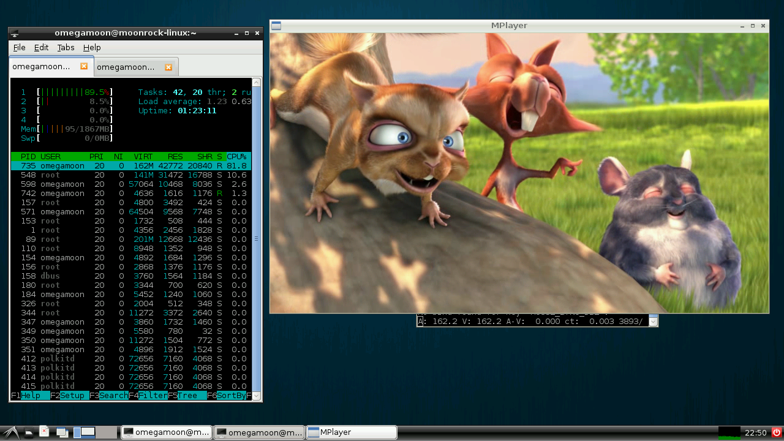Open the Edit menu in the terminal
This screenshot has width=784, height=441.
(41, 47)
